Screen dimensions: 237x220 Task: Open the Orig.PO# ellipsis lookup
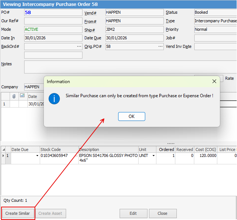point(160,46)
